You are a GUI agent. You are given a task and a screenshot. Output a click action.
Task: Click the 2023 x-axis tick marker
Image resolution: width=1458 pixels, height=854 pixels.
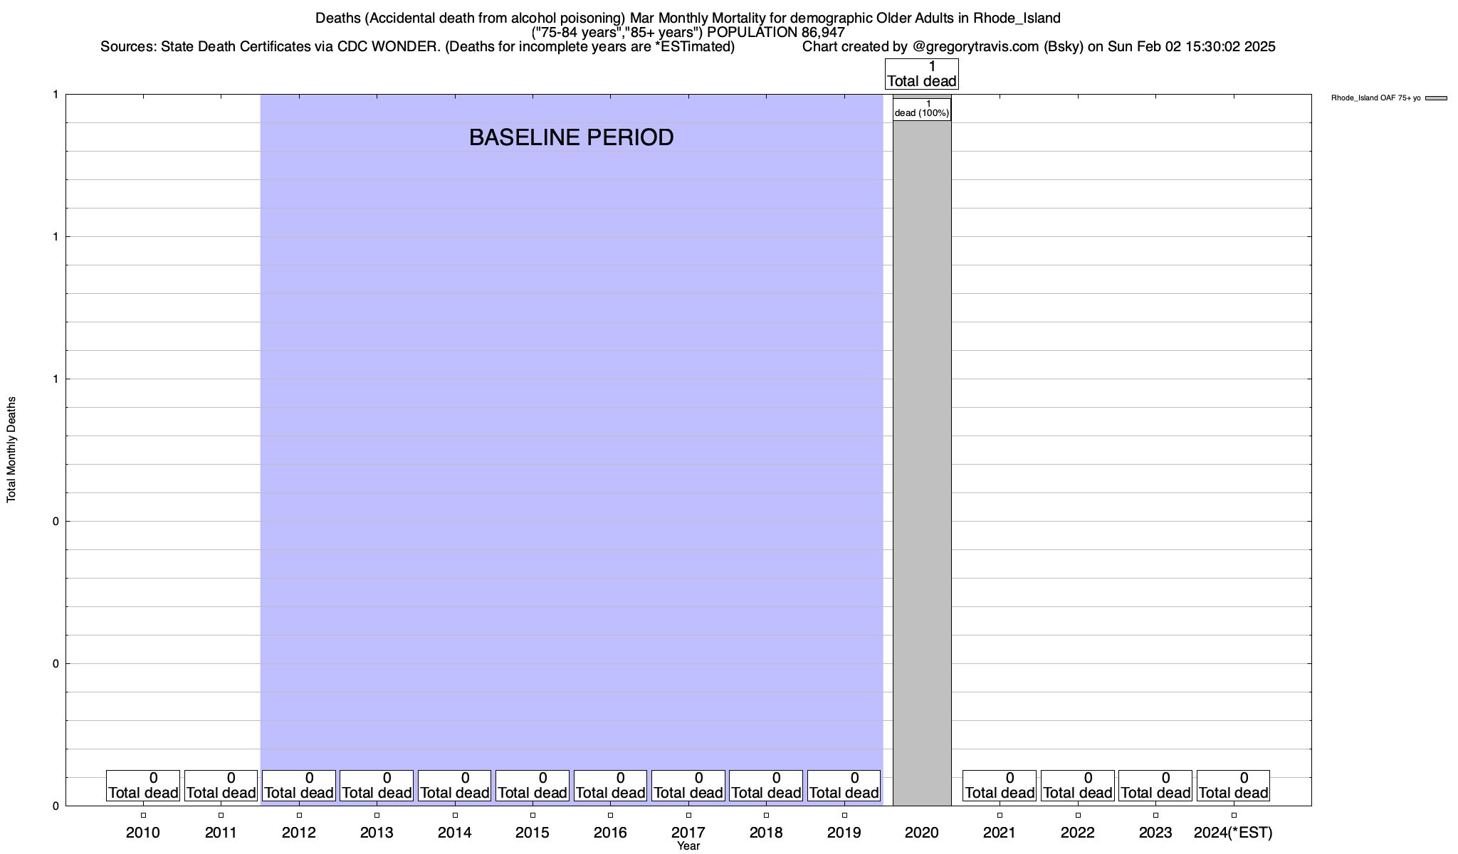1155,816
